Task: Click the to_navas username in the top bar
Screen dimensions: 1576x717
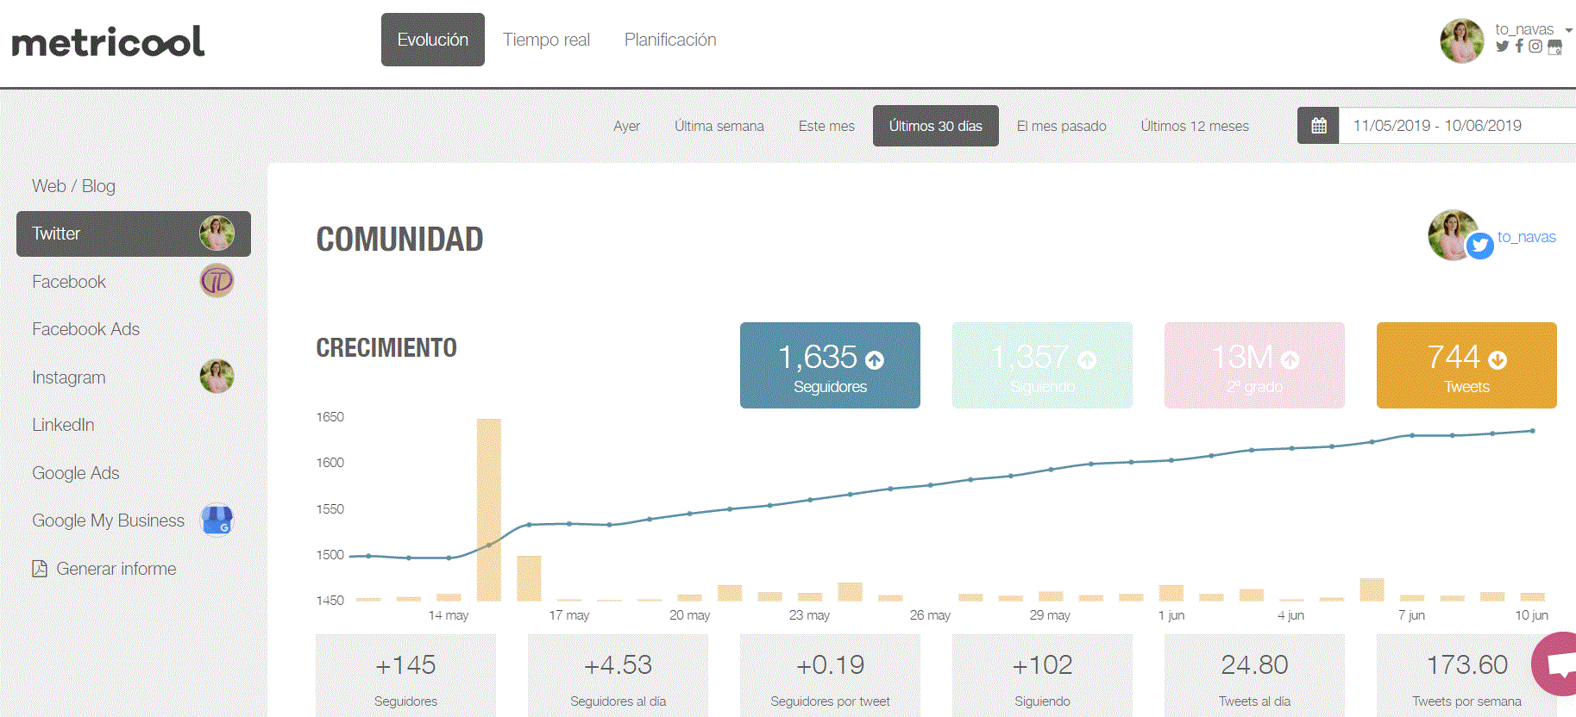Action: point(1524,29)
